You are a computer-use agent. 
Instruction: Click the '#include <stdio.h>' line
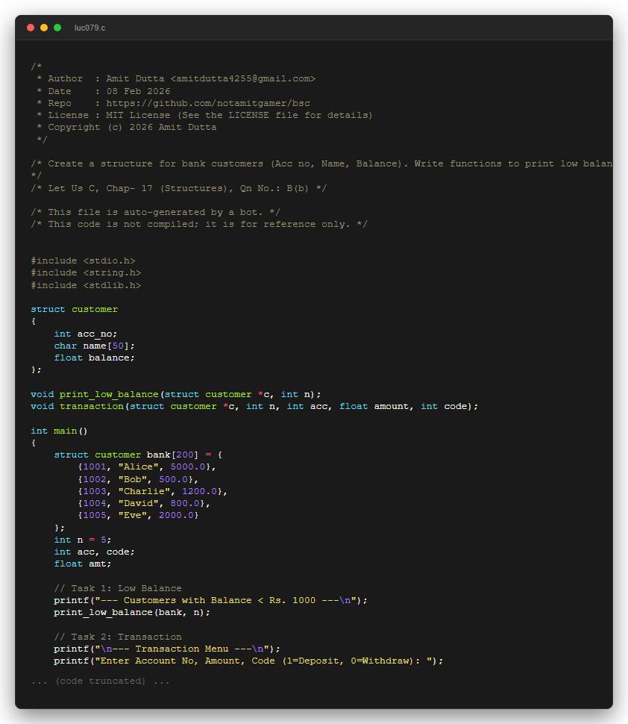(x=83, y=260)
